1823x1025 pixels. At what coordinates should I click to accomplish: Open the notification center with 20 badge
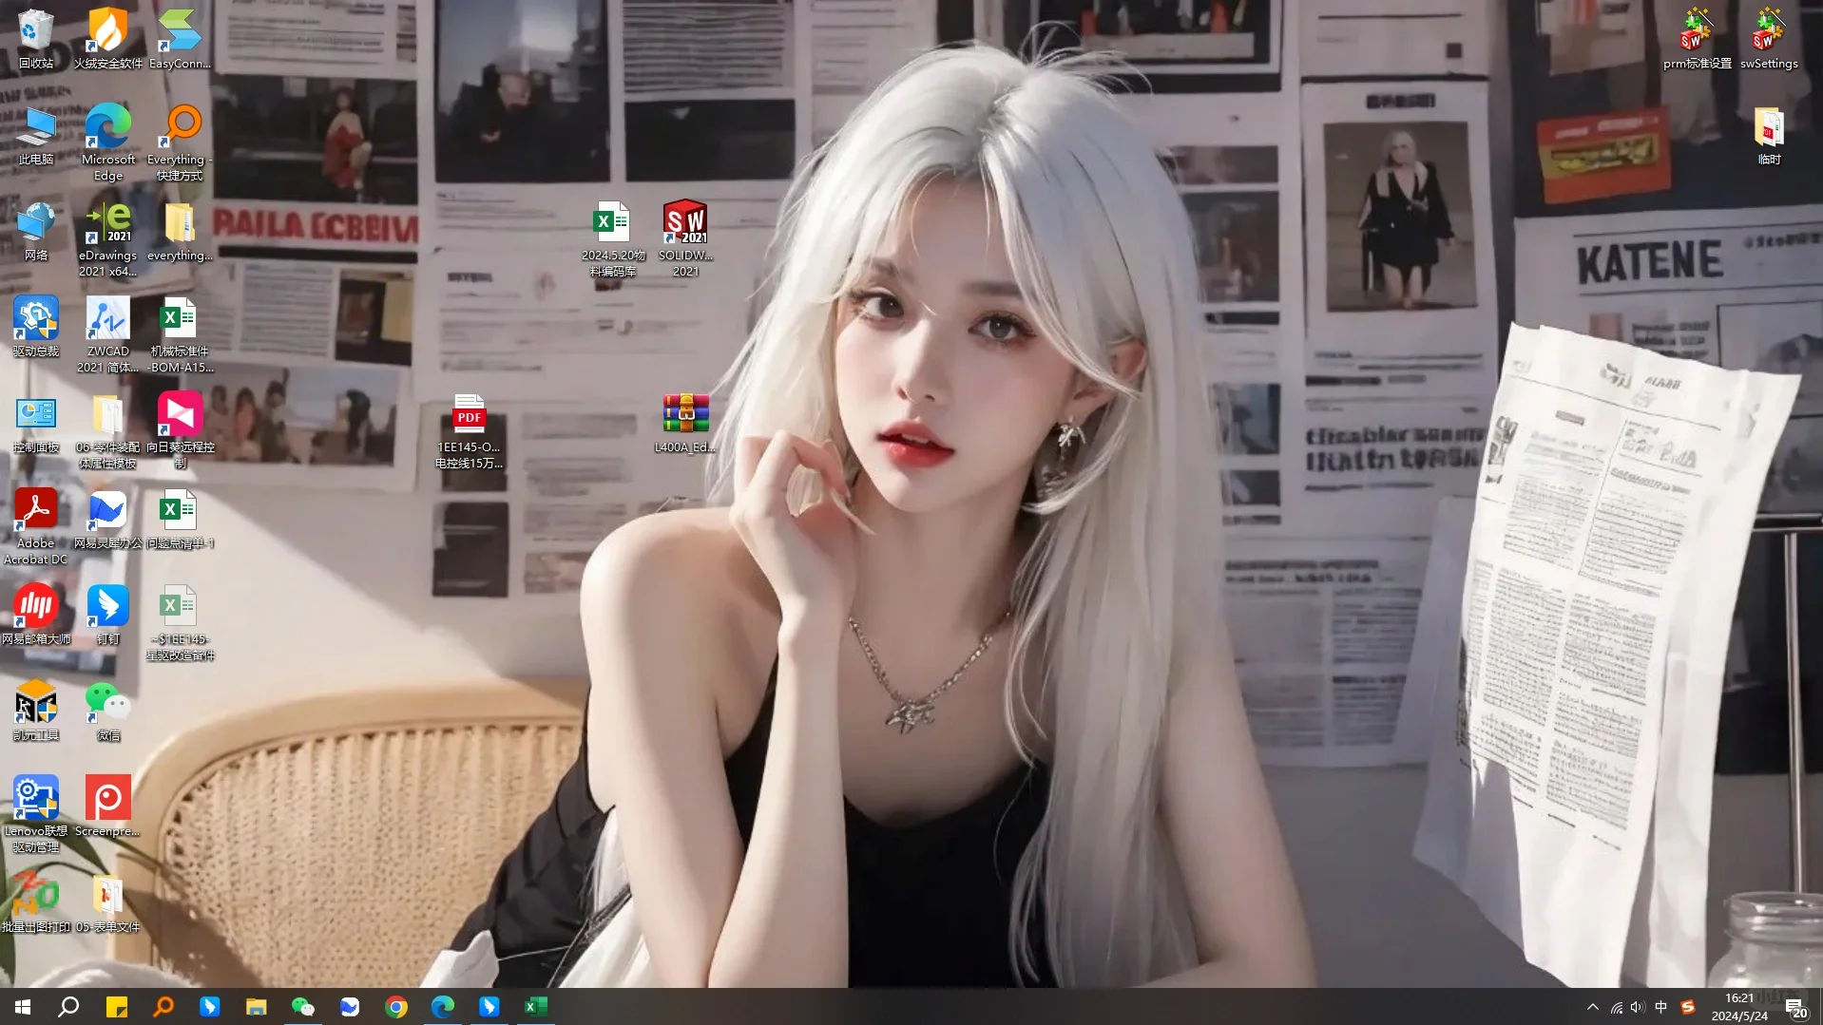(x=1794, y=1007)
